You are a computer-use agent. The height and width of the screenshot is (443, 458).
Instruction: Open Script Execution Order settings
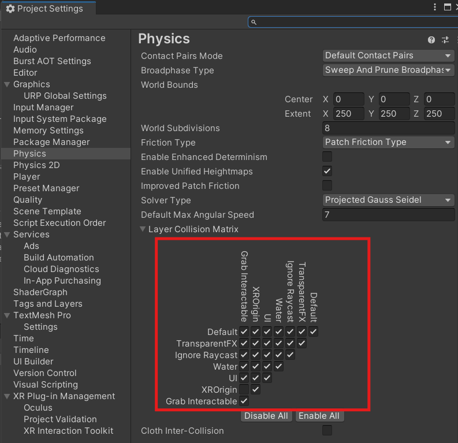(59, 223)
